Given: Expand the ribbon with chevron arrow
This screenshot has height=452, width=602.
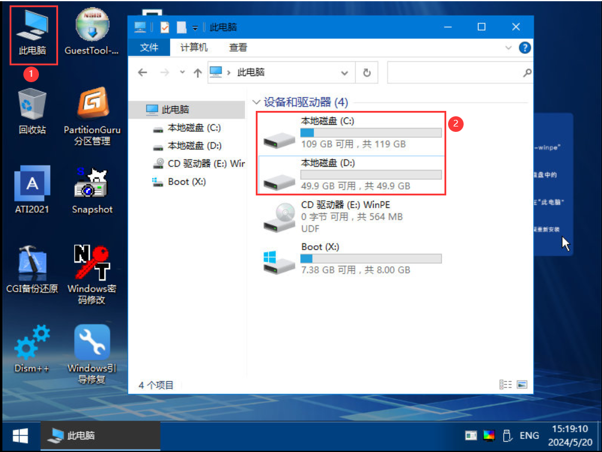Looking at the screenshot, I should pyautogui.click(x=509, y=47).
